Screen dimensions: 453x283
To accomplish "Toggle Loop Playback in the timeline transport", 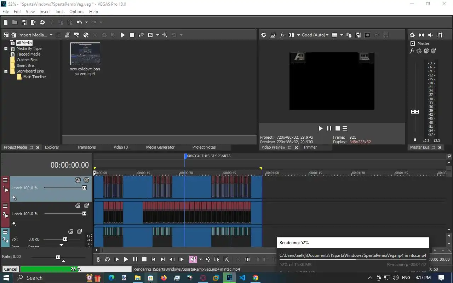I will (108, 259).
